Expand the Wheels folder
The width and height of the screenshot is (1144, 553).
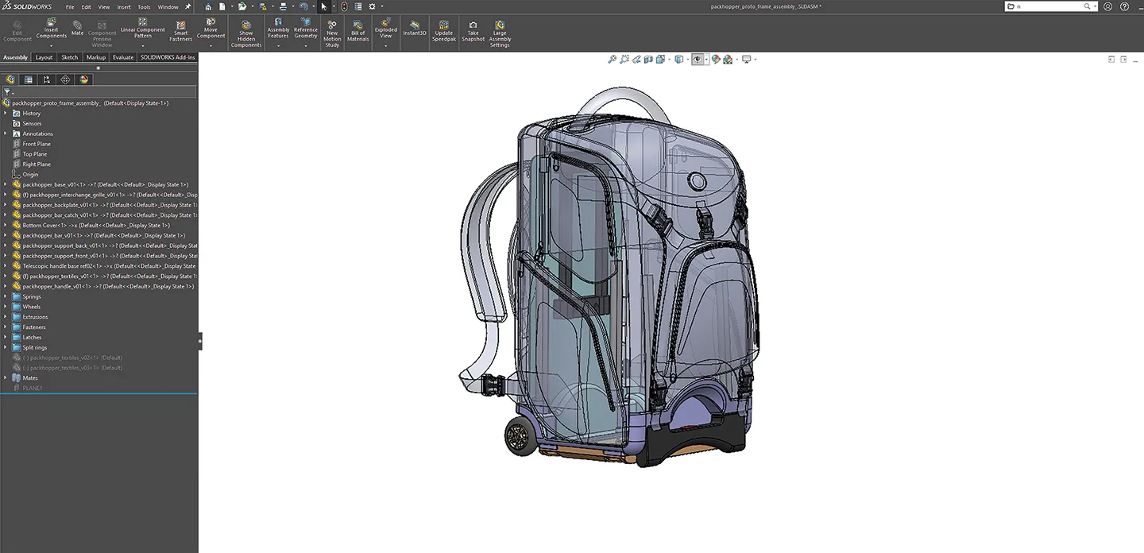pos(6,307)
